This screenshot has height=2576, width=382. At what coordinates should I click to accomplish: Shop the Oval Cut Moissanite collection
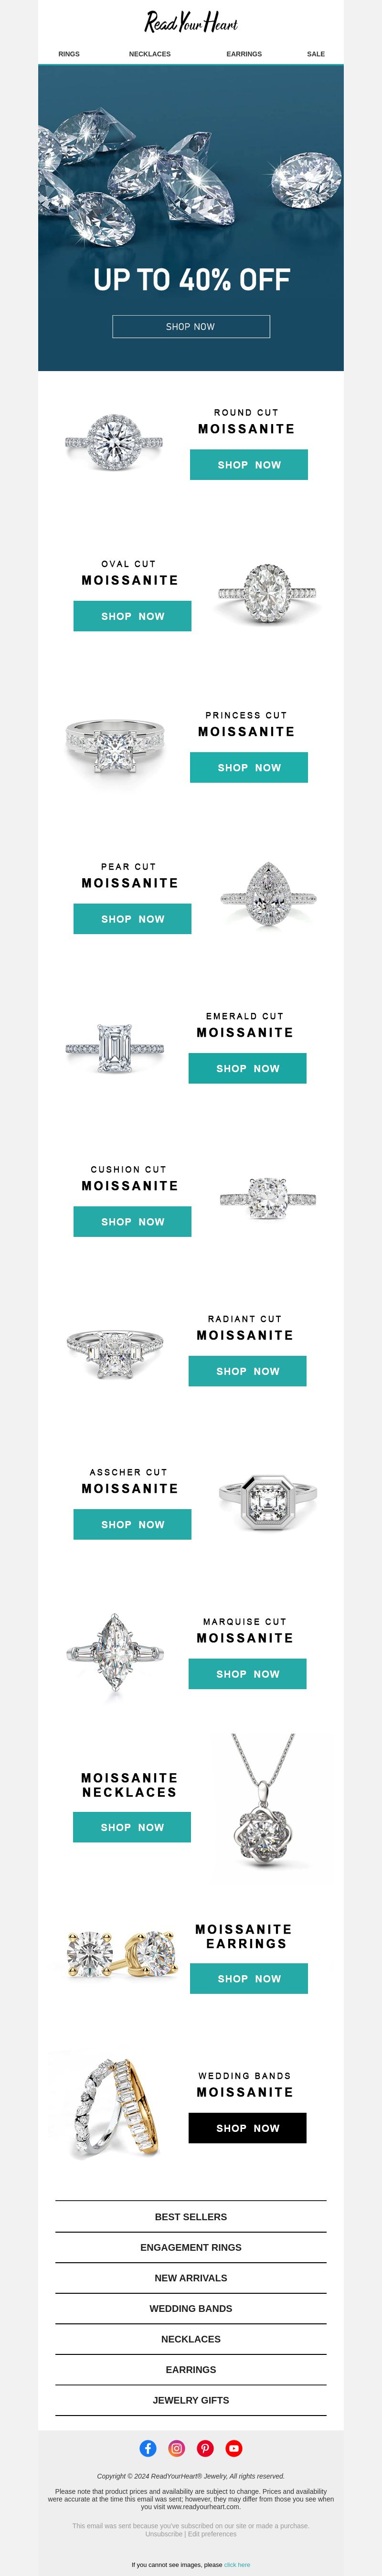pos(132,616)
